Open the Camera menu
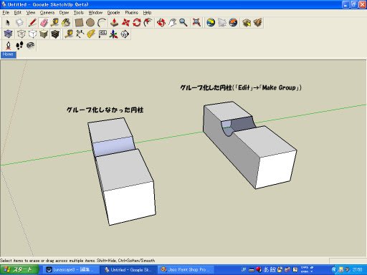Image resolution: width=367 pixels, height=275 pixels. point(47,13)
